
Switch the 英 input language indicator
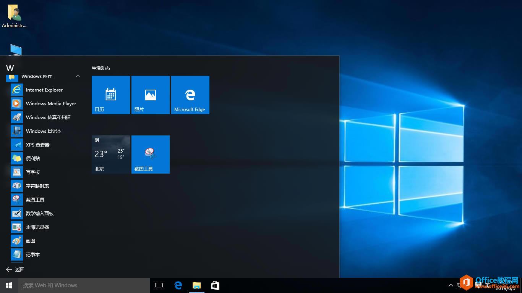[488, 285]
